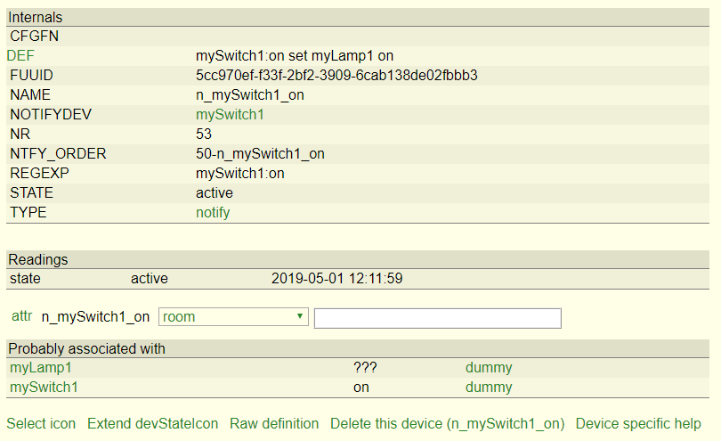Open dummy type link for mySwitch1
The width and height of the screenshot is (721, 441).
point(489,388)
